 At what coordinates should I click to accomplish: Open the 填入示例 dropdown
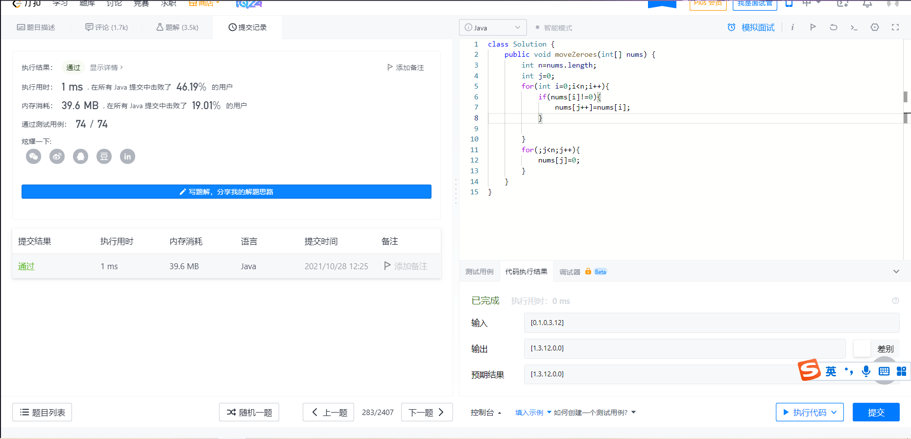coord(533,413)
